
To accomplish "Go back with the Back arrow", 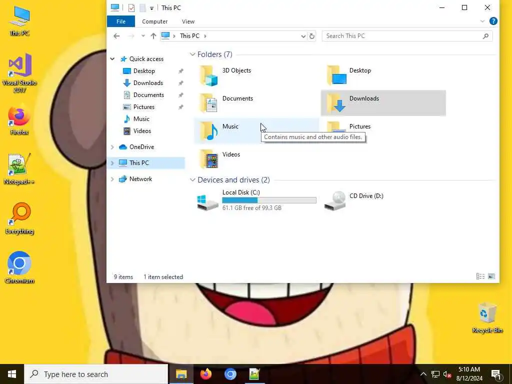I will tap(116, 36).
